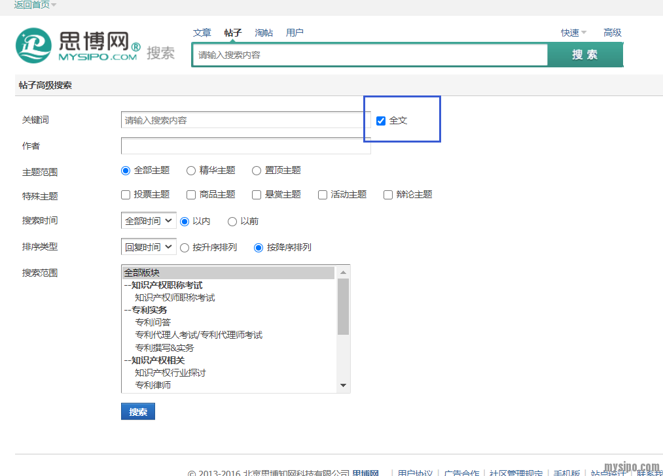Expand the 回复时间 sort type dropdown
This screenshot has width=663, height=476.
[x=149, y=247]
